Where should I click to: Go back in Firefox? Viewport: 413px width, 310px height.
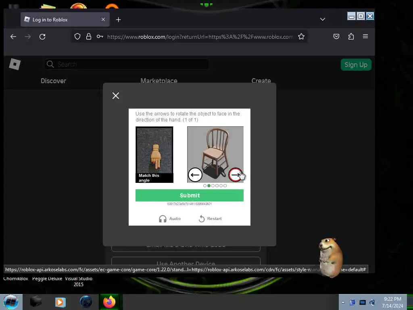pyautogui.click(x=13, y=37)
